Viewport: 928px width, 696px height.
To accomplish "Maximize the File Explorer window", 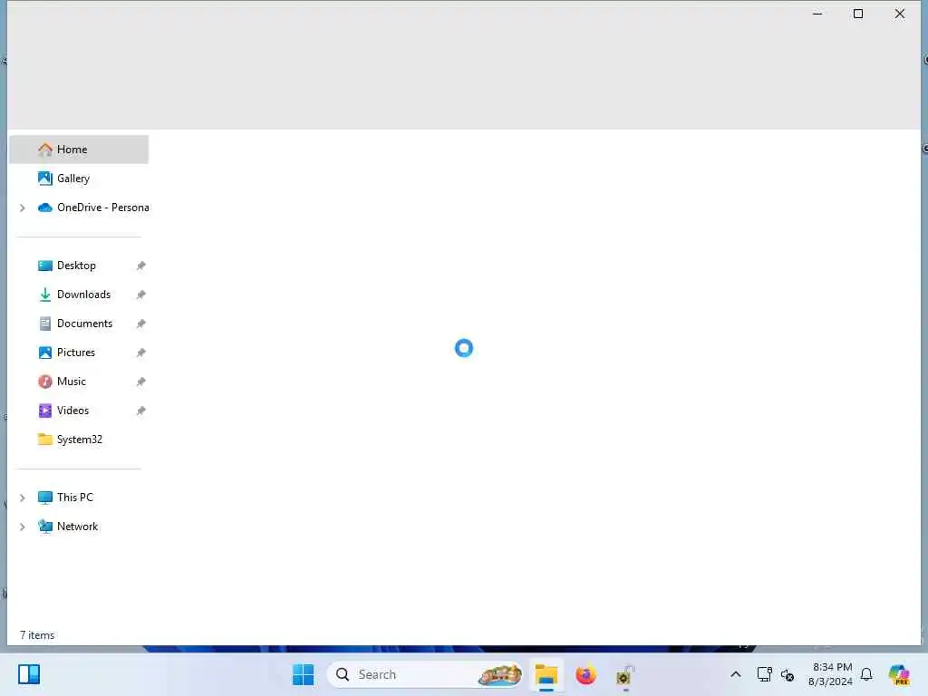I will coord(858,14).
